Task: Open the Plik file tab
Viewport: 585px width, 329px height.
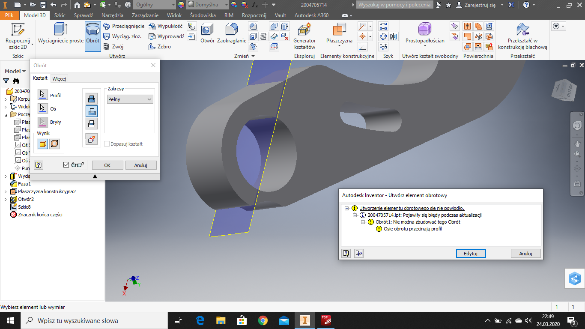Action: pos(9,15)
